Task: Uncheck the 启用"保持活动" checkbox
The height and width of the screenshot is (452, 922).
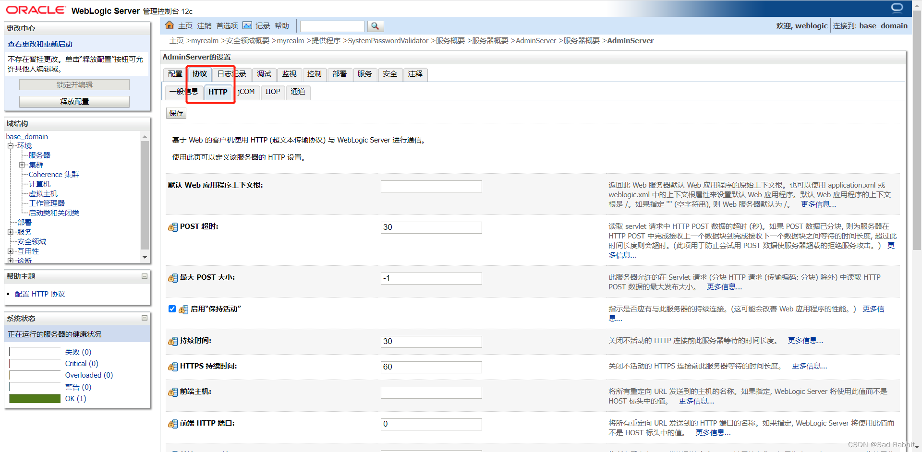Action: point(171,309)
